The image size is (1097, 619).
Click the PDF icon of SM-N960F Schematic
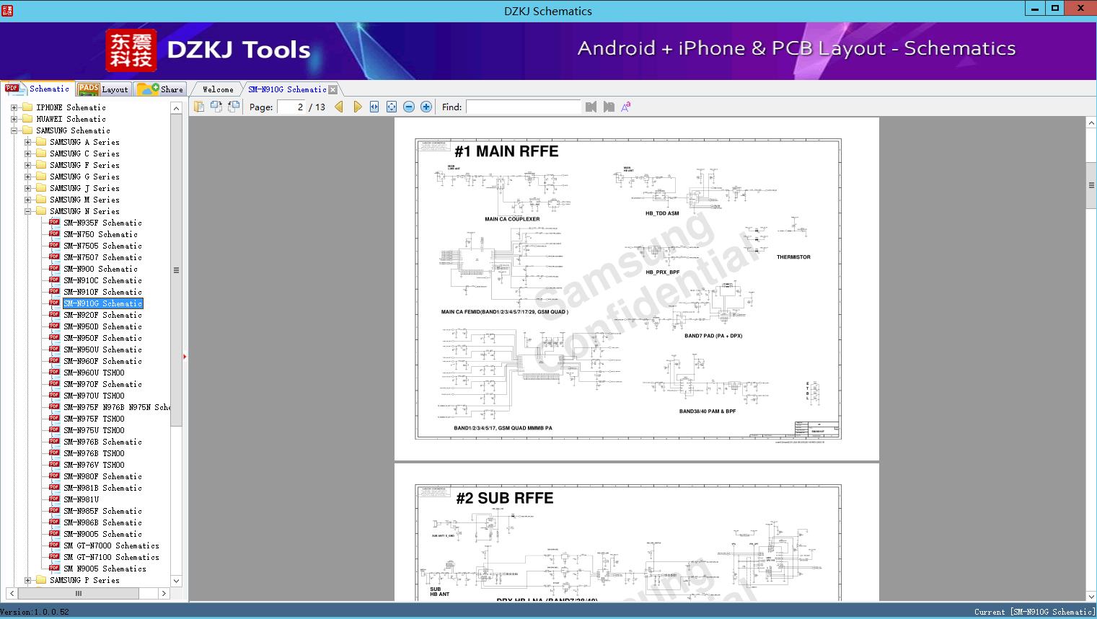point(54,360)
